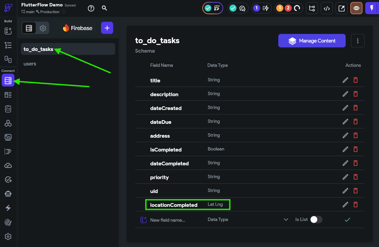Open the Storyboard icon in sidebar
This screenshot has width=379, height=247.
(8, 59)
